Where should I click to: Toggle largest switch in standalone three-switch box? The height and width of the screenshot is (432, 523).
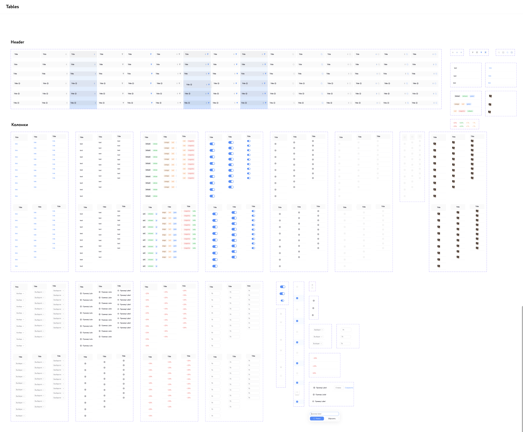click(x=283, y=287)
